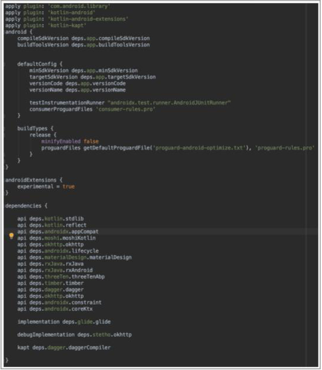Click the 'false' value after minifyEnabled
Viewport: 322px width, 370px height.
point(91,141)
